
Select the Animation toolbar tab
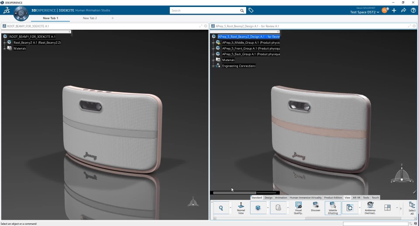[x=281, y=198]
